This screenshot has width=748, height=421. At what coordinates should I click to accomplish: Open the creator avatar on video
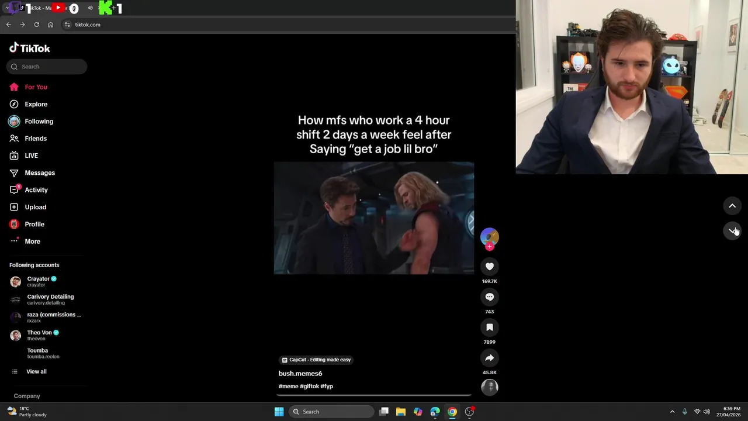coord(490,236)
